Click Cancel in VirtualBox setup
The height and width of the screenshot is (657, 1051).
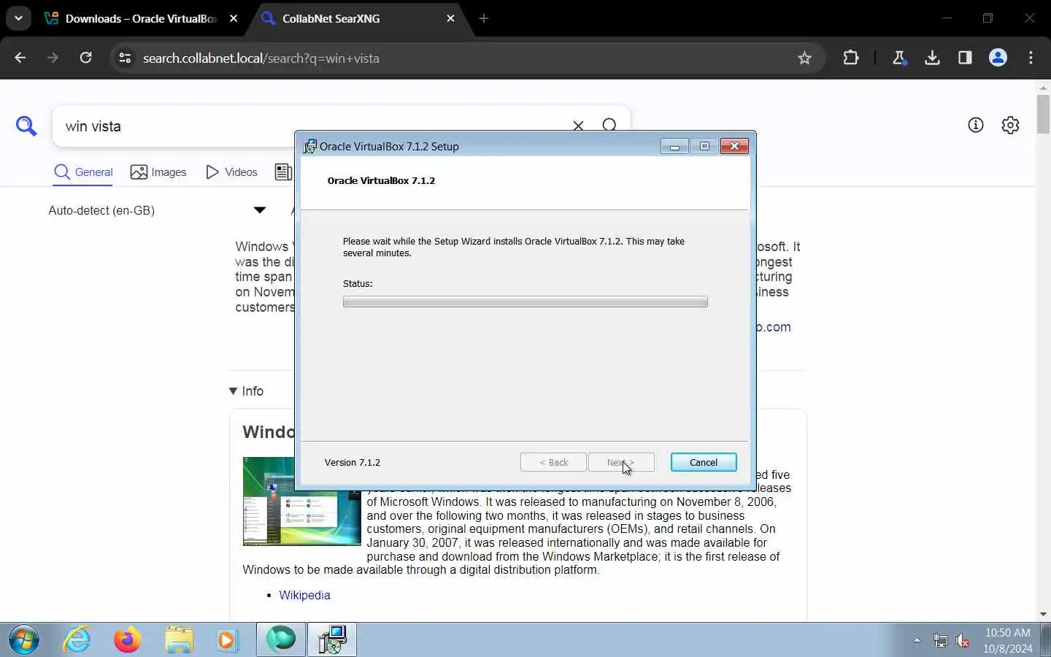pyautogui.click(x=704, y=462)
